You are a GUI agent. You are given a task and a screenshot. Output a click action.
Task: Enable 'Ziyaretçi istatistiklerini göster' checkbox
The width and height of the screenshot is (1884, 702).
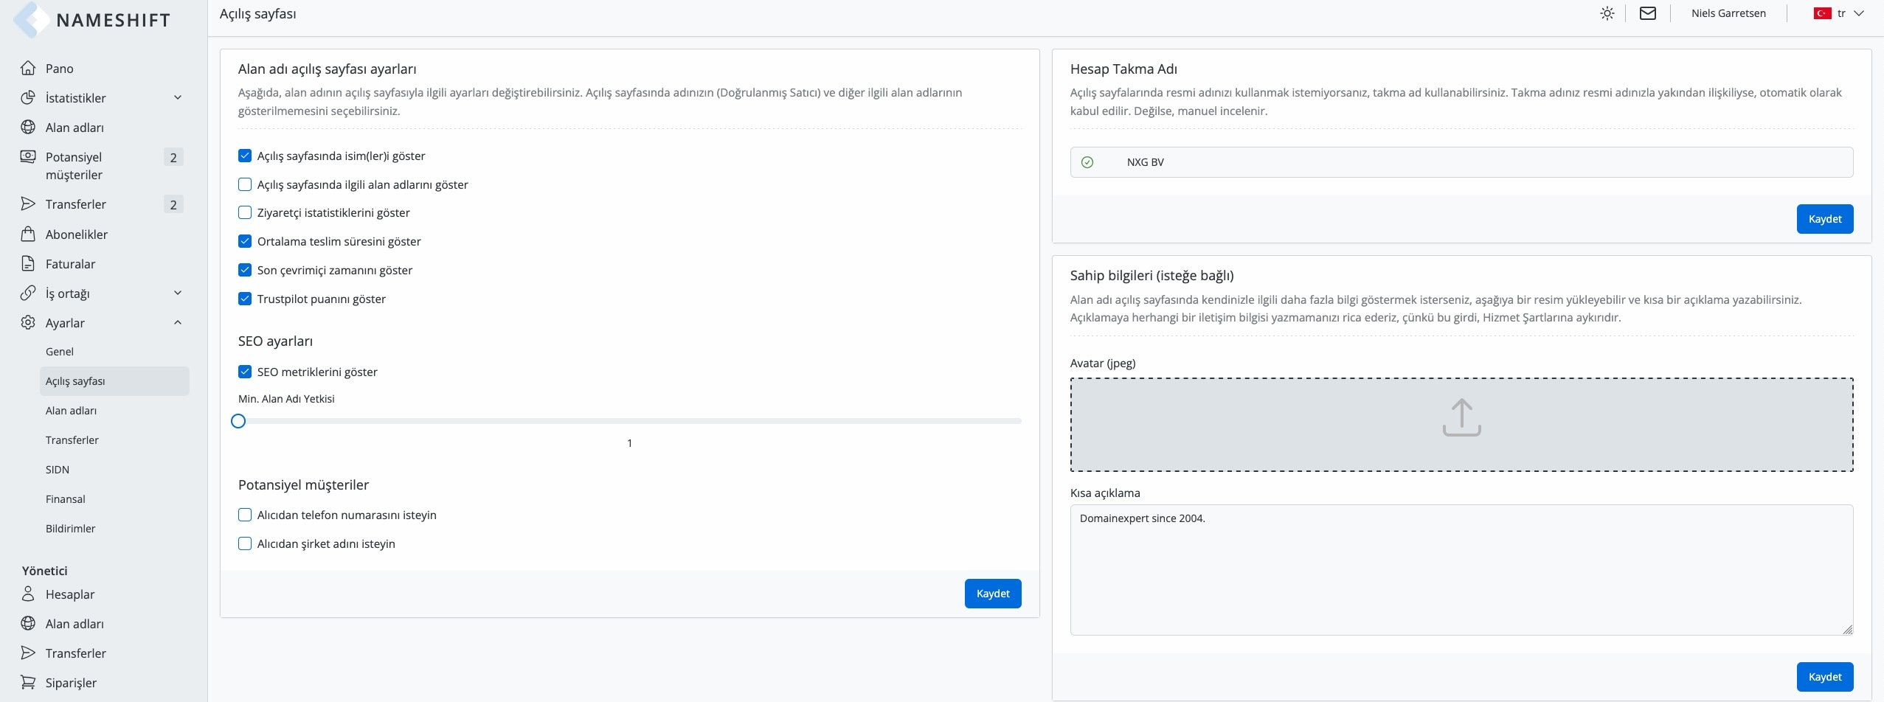click(x=245, y=213)
